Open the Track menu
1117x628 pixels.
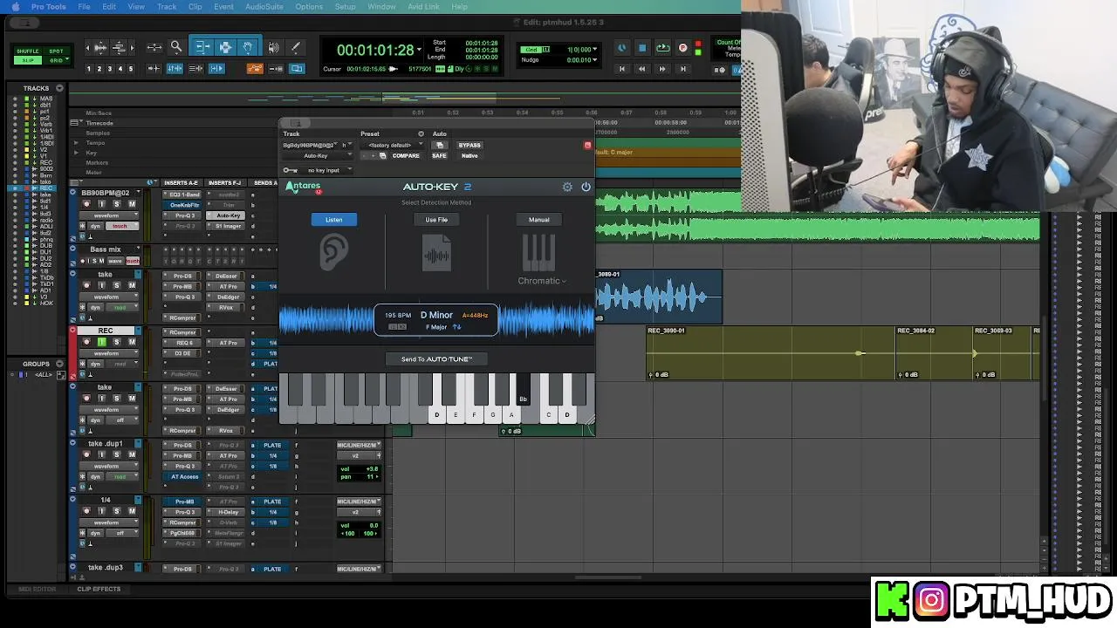[167, 6]
